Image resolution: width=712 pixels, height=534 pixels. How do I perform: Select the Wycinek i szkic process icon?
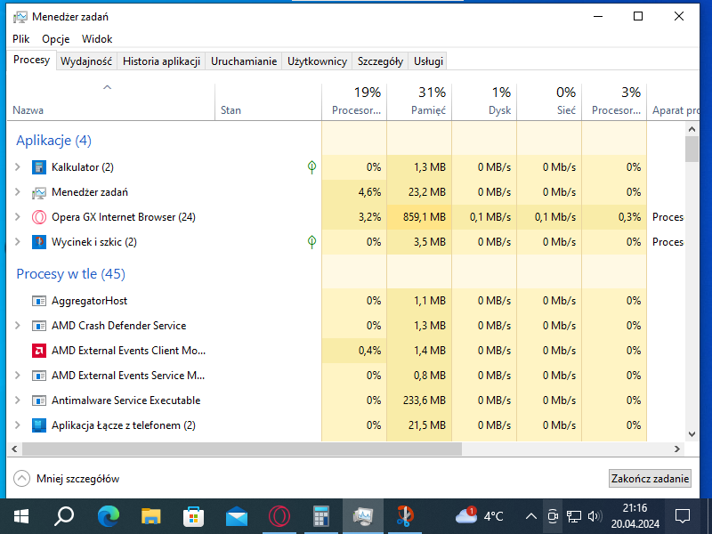tap(39, 242)
